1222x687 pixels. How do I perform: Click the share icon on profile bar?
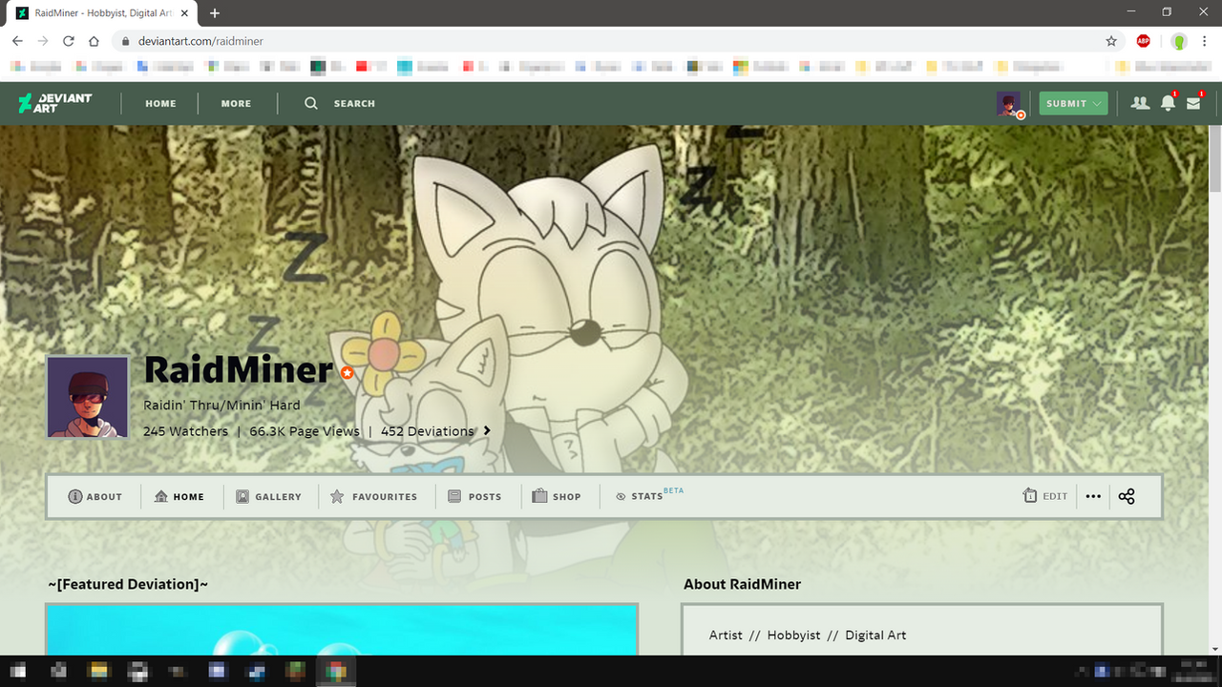(x=1127, y=496)
